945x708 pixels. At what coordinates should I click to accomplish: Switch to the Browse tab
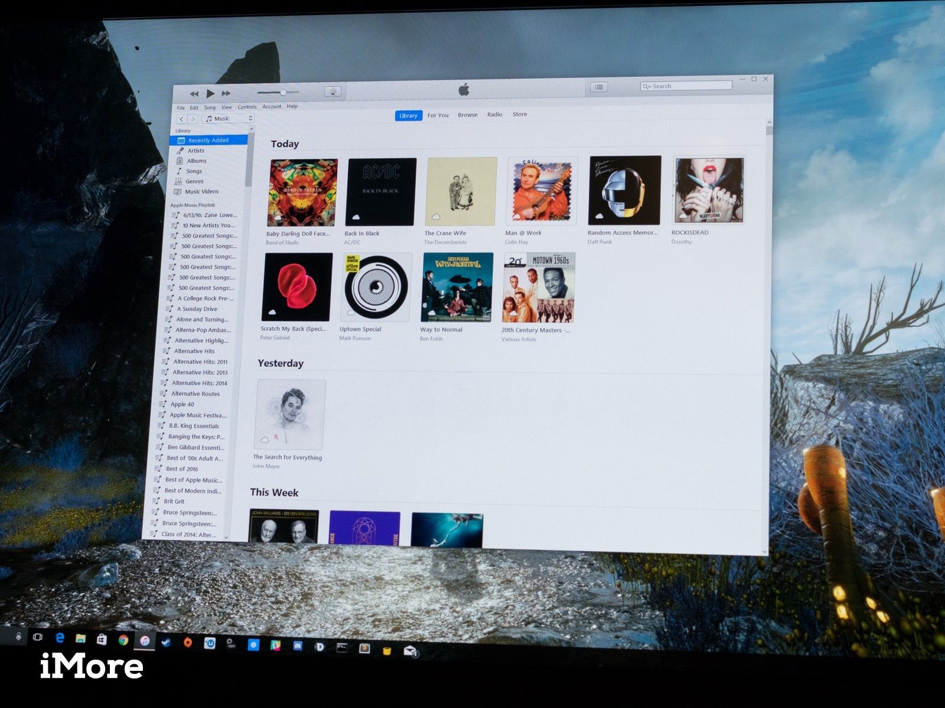[x=468, y=114]
